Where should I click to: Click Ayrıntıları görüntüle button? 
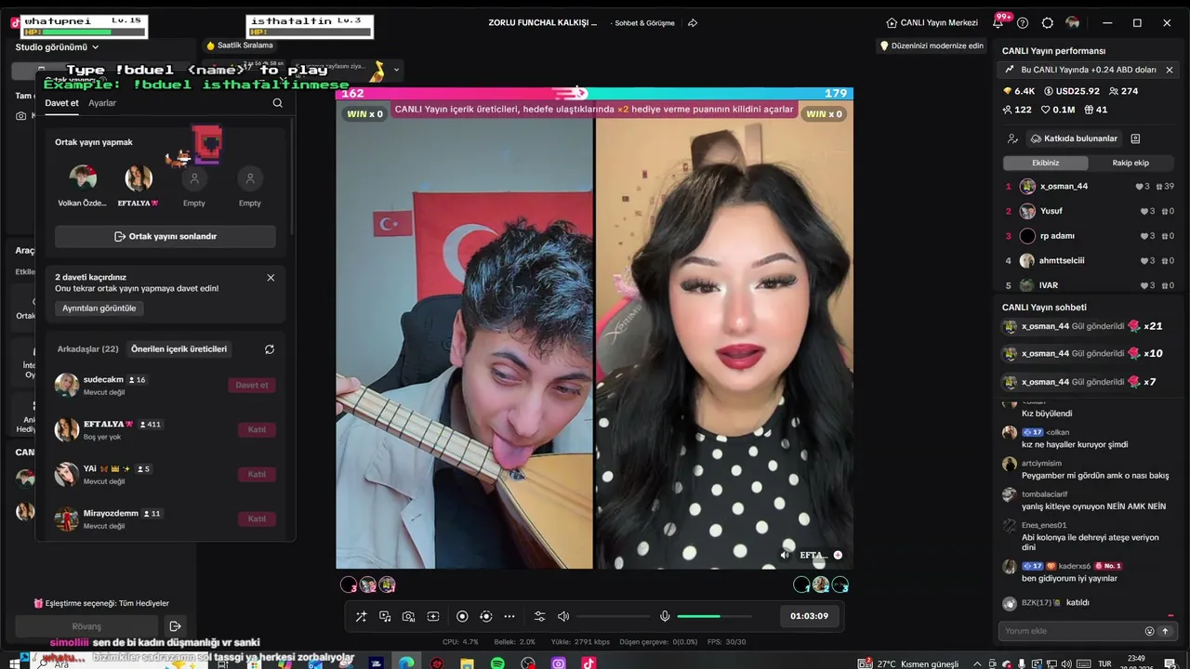99,308
